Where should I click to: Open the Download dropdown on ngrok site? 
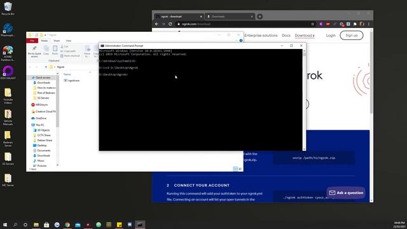click(305, 36)
